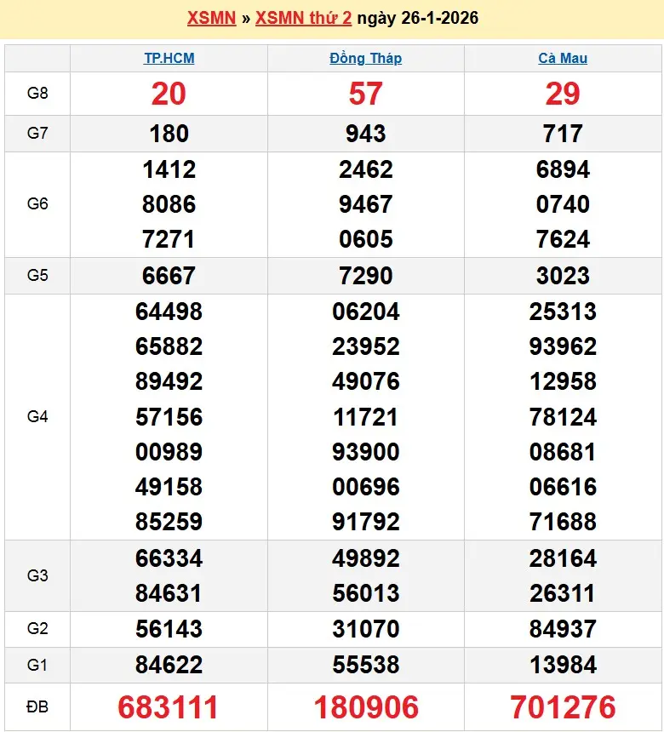Open the TP.HCM column header link

[x=169, y=59]
